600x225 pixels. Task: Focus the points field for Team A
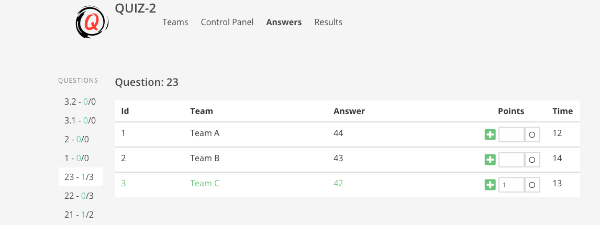511,134
